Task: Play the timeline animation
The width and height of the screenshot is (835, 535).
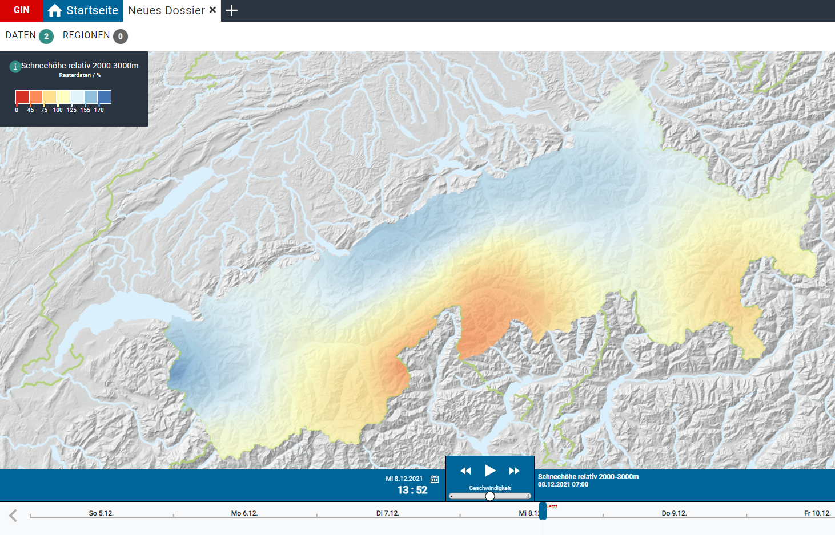Action: [490, 471]
